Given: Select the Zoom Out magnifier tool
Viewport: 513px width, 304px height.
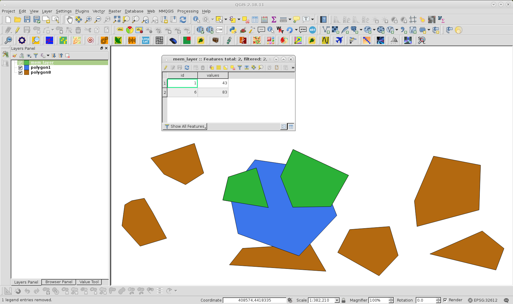Looking at the screenshot, I should point(98,20).
